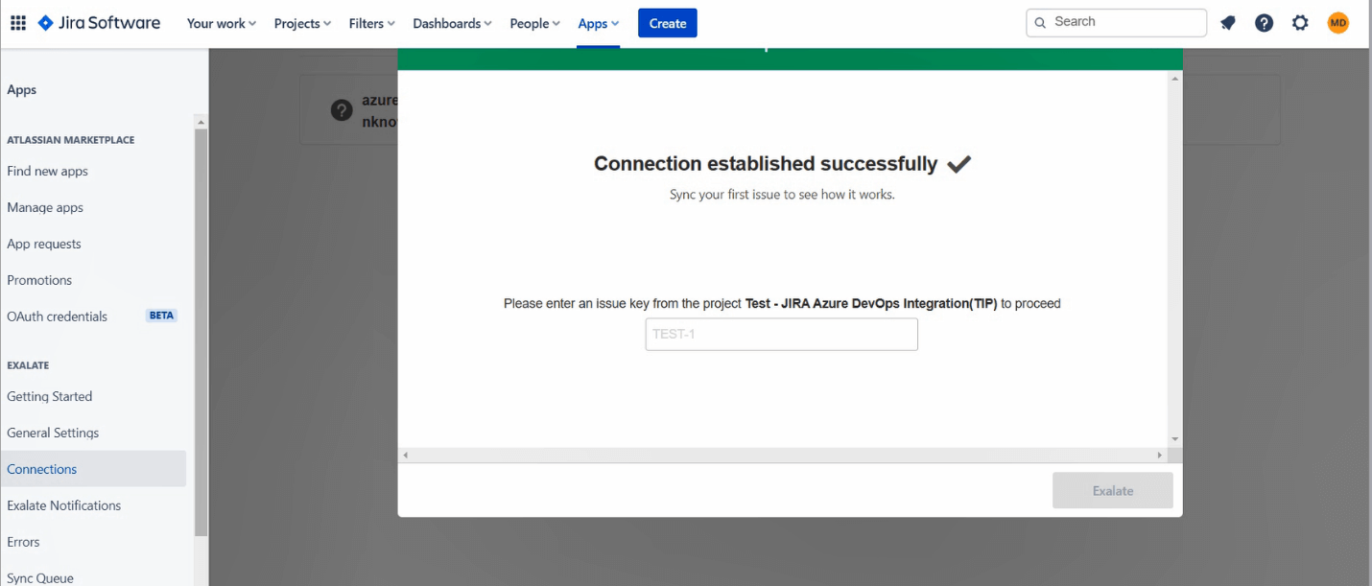
Task: Open Sync Queue in sidebar
Action: pos(40,577)
